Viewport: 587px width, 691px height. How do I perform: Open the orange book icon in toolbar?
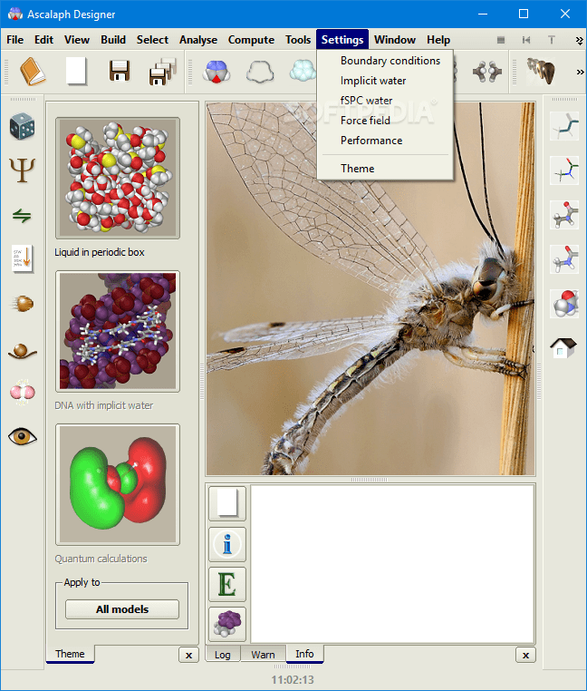click(33, 72)
